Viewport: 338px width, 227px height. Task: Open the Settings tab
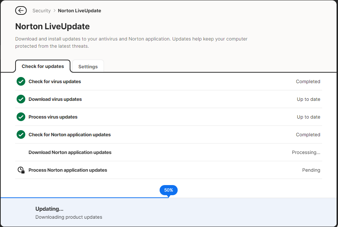click(88, 67)
